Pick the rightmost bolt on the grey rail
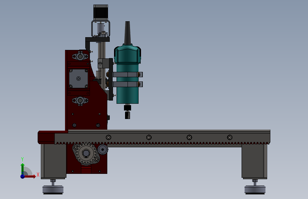 229,137
